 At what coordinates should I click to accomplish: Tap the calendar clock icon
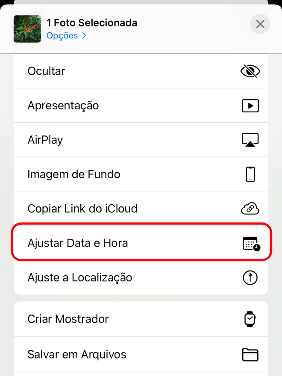[251, 244]
